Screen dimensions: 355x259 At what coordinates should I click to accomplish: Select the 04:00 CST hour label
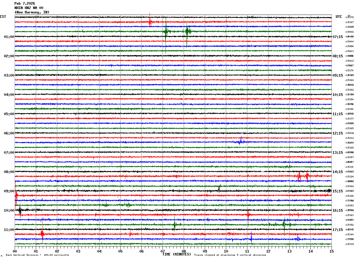pyautogui.click(x=9, y=95)
